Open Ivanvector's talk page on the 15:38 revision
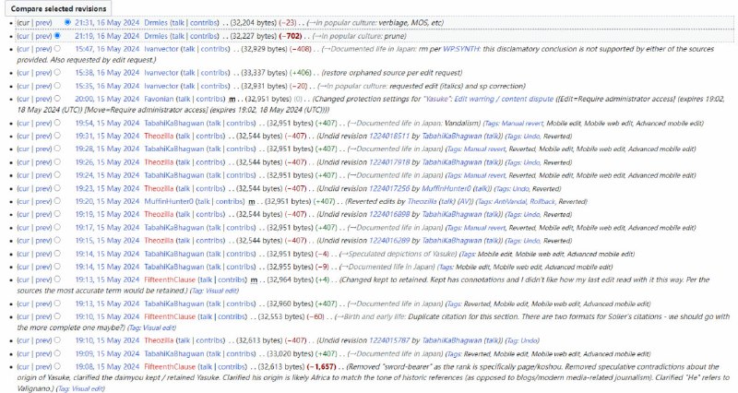This screenshot has width=738, height=393. [188, 73]
